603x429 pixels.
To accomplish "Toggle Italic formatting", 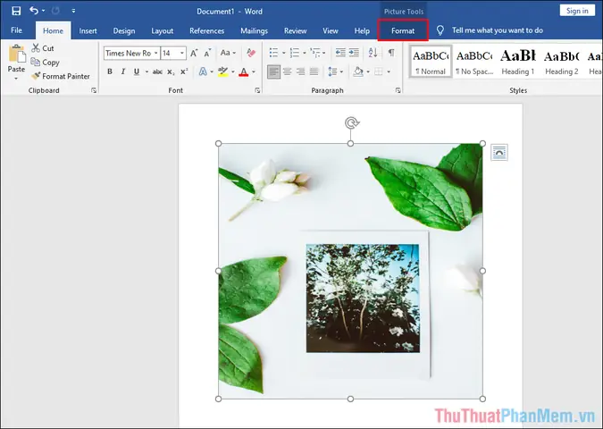I will click(123, 71).
